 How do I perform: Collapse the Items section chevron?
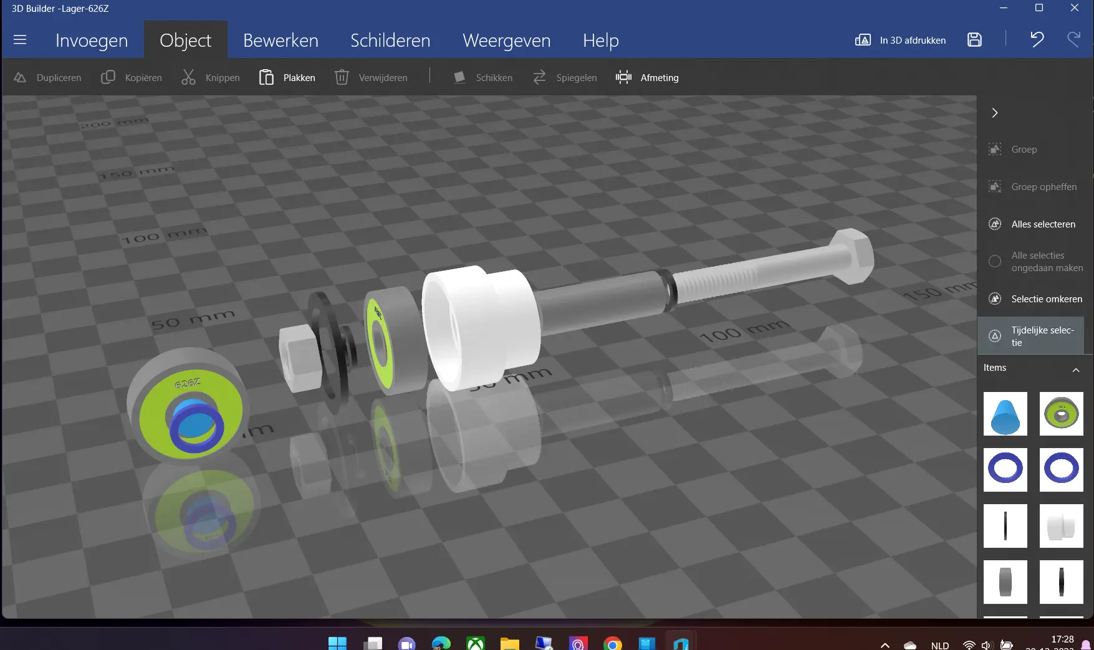tap(1075, 370)
